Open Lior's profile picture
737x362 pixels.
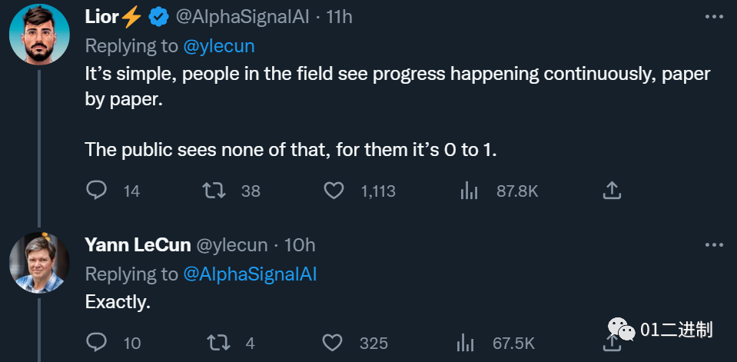pos(39,35)
